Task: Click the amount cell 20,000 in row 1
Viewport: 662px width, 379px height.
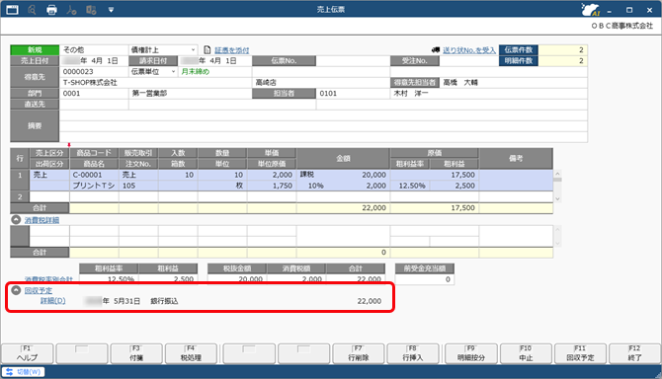Action: tap(343, 175)
